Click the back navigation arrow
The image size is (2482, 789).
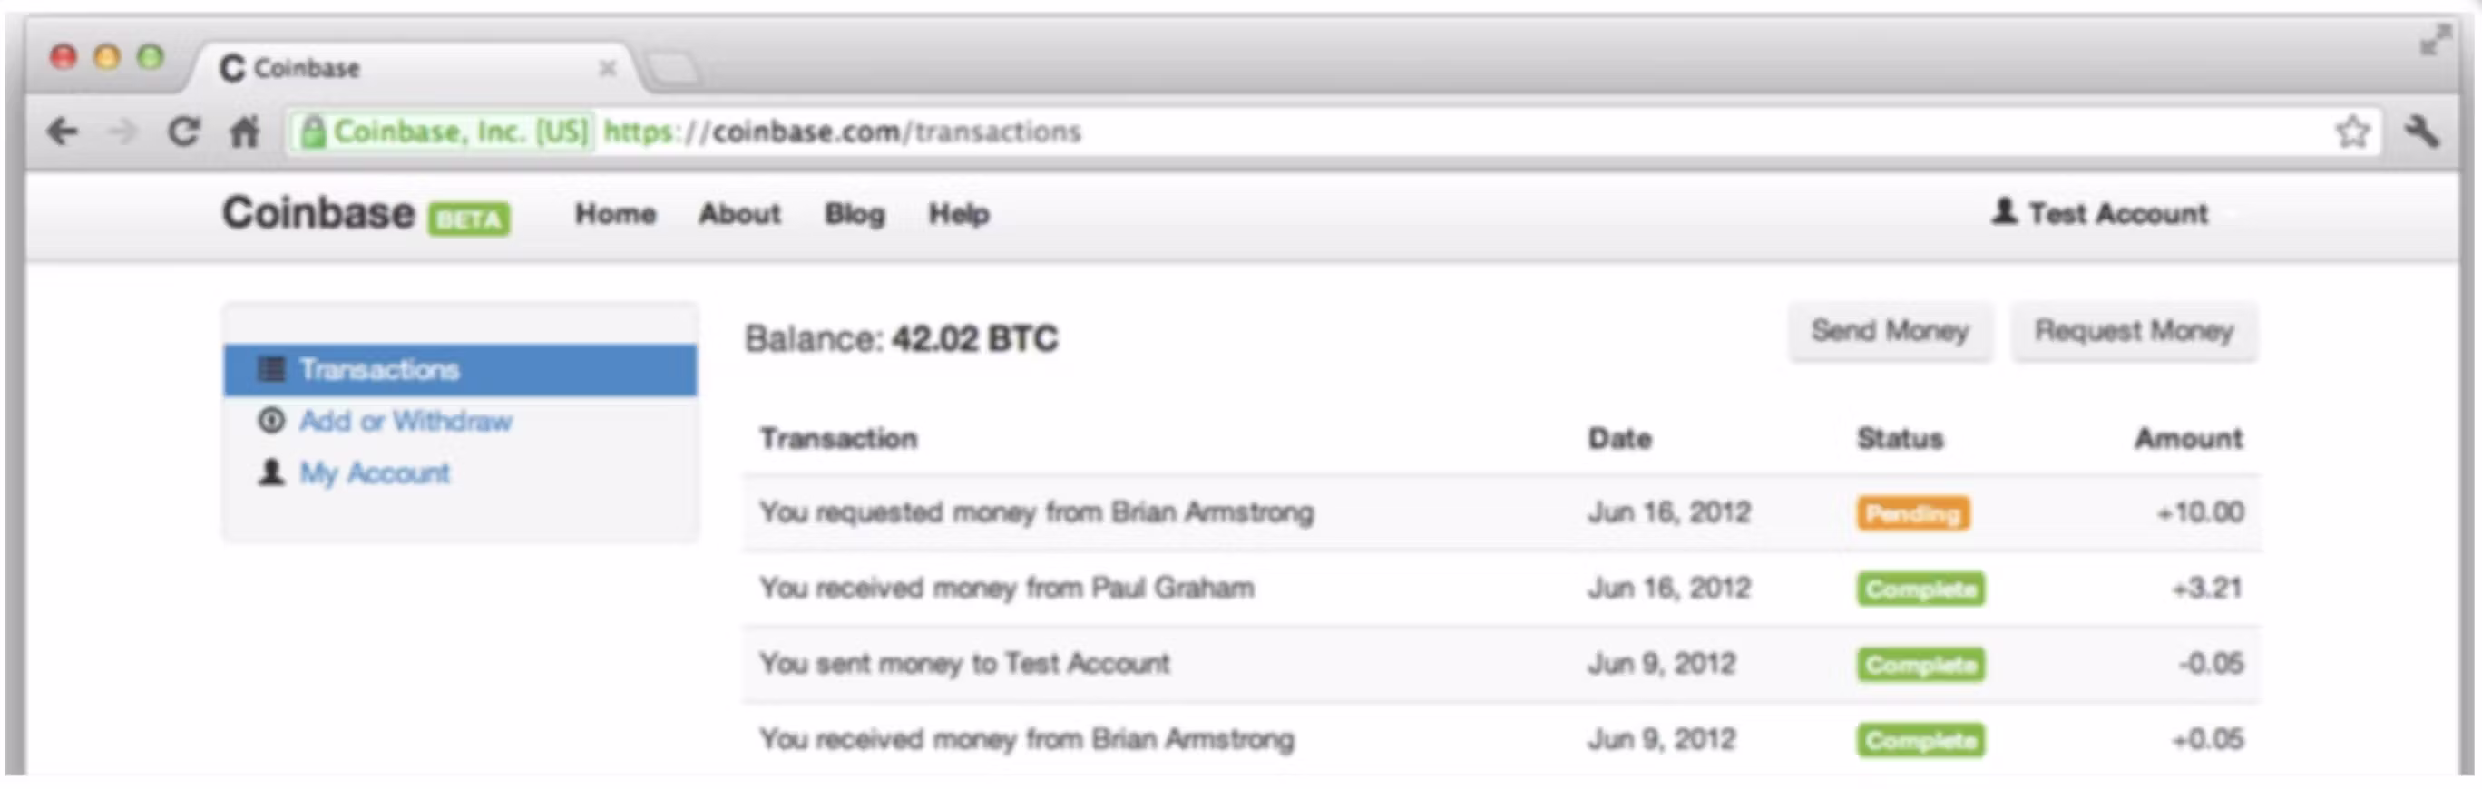64,131
